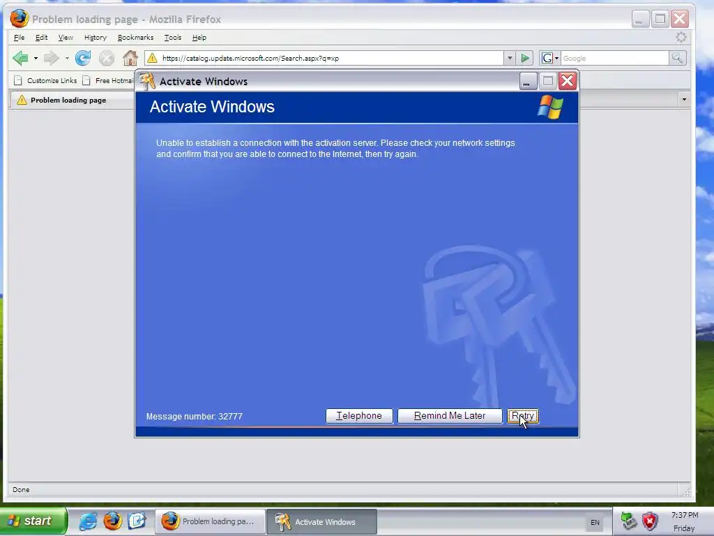Click the Remind Me Later button
Screen dimensions: 714x536
tap(450, 416)
